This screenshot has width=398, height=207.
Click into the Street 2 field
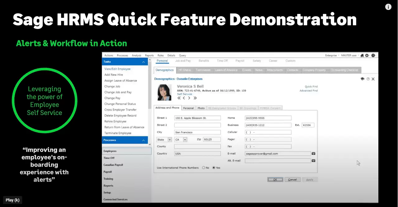tap(197, 125)
